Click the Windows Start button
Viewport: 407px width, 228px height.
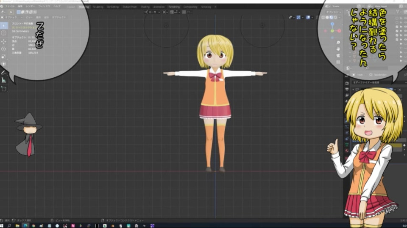coord(2,225)
